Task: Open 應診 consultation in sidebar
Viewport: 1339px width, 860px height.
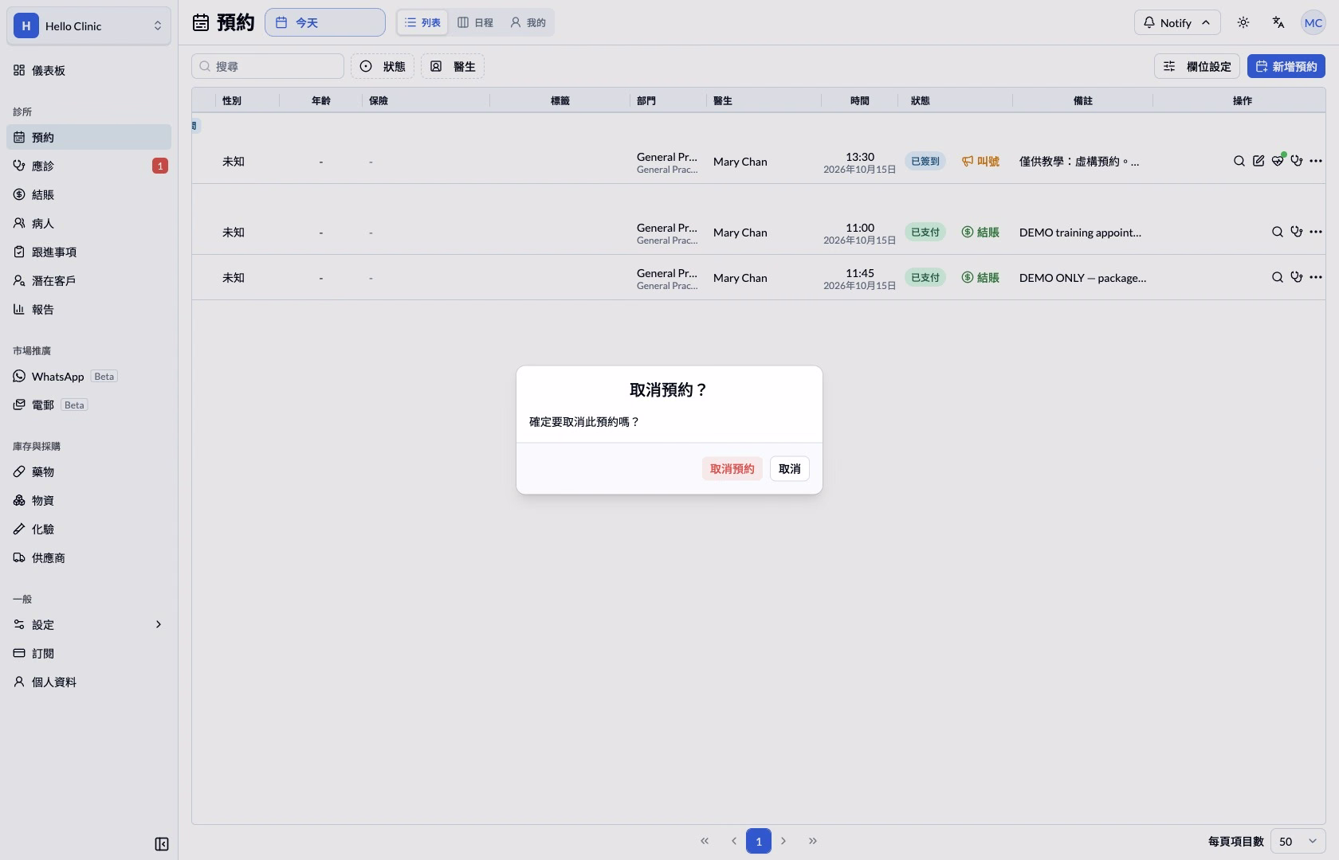Action: click(88, 166)
